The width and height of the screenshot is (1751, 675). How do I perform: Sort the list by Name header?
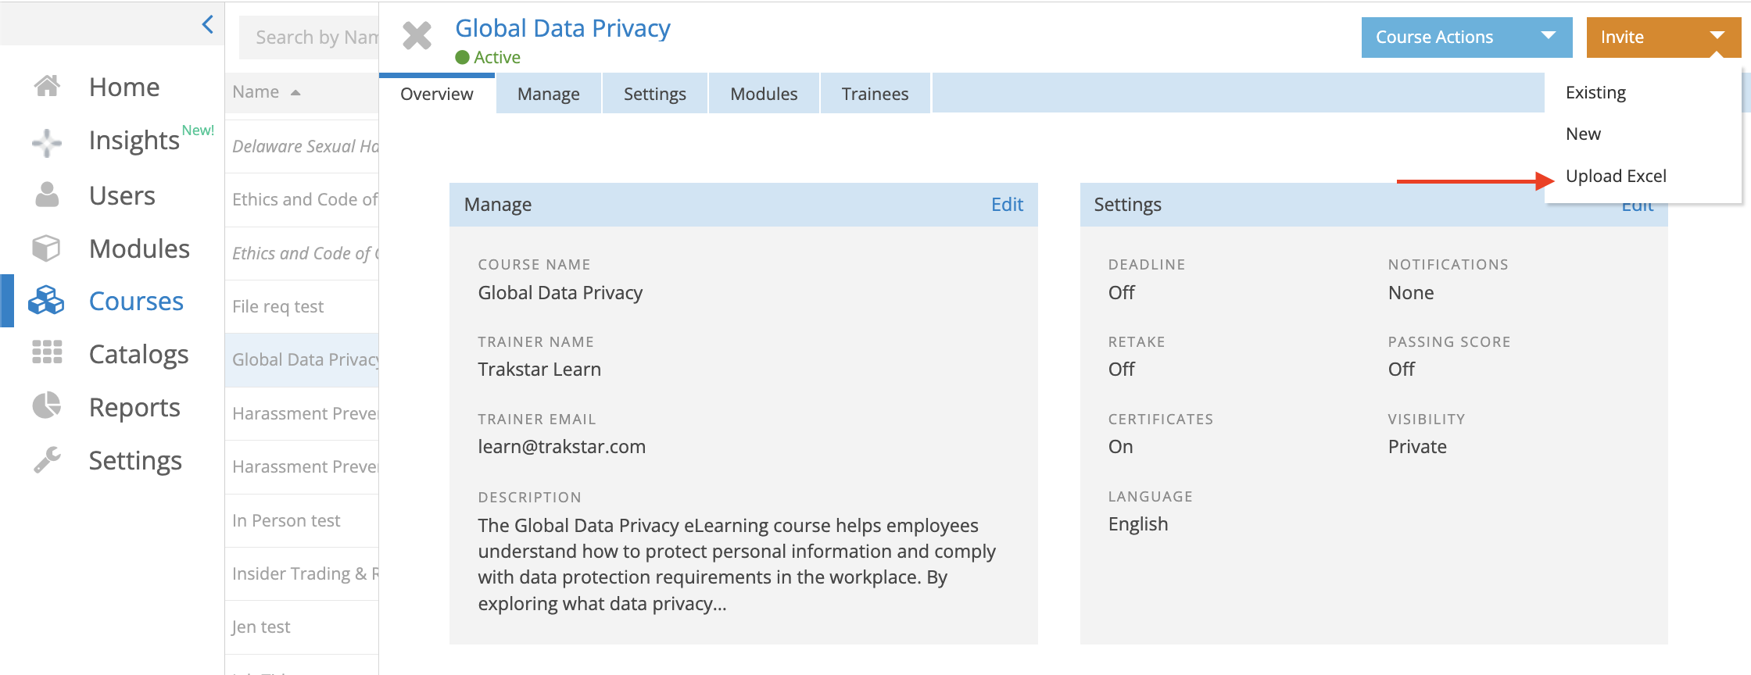click(x=256, y=92)
